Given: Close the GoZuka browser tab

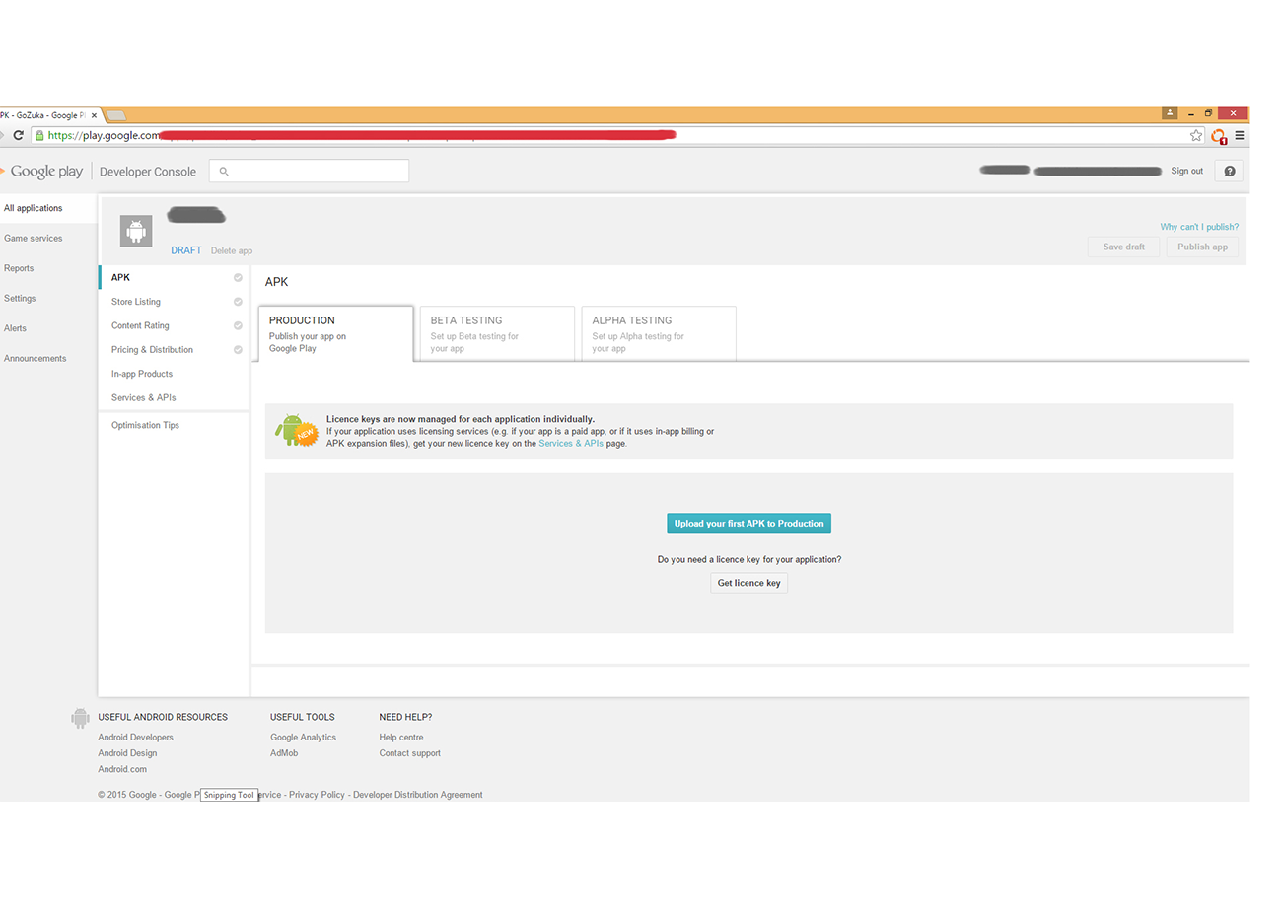Looking at the screenshot, I should [94, 115].
